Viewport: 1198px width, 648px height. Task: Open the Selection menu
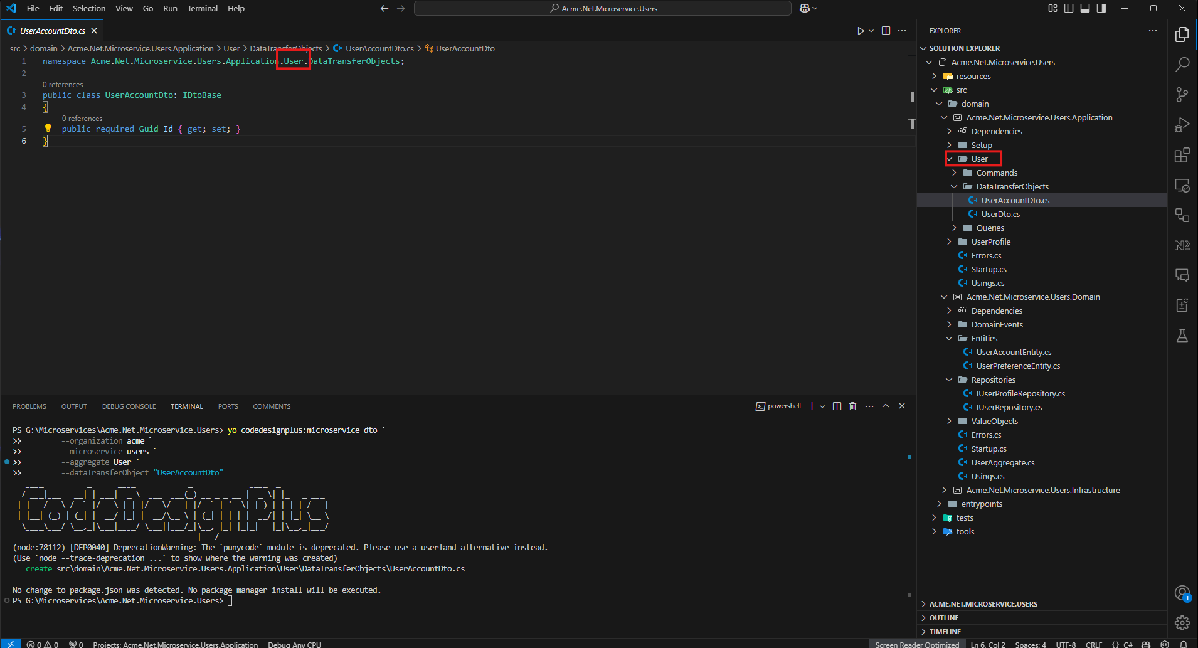pos(89,8)
